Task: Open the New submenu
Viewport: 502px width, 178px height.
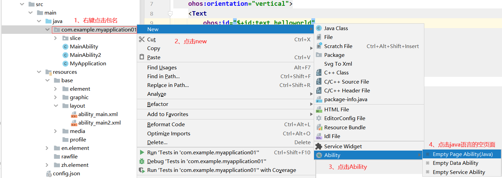Action: tap(226, 29)
